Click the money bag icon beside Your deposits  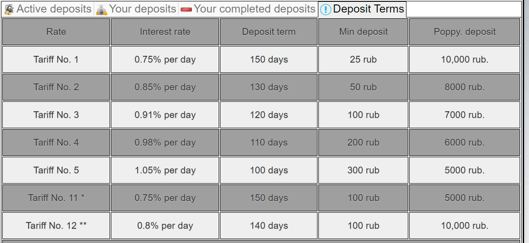point(102,9)
